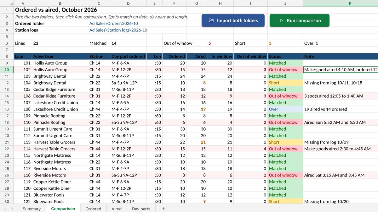Select the Comparison sheet tab

(x=63, y=209)
